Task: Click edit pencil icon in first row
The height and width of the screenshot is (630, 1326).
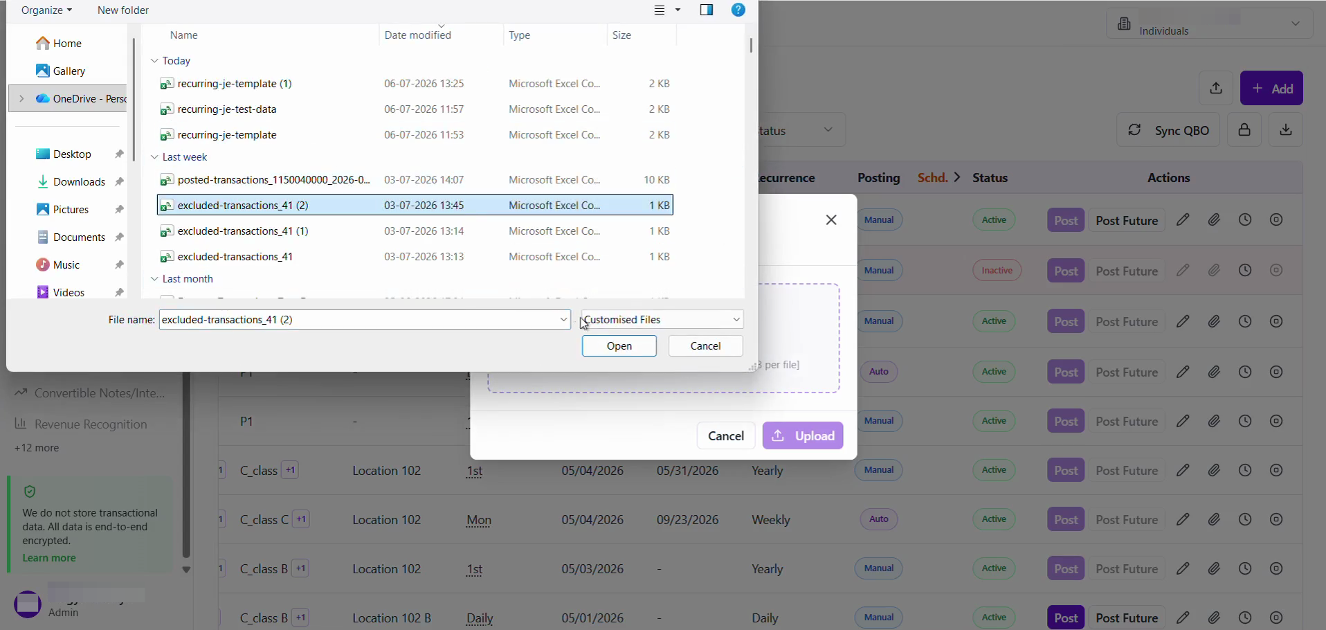Action: click(1183, 220)
